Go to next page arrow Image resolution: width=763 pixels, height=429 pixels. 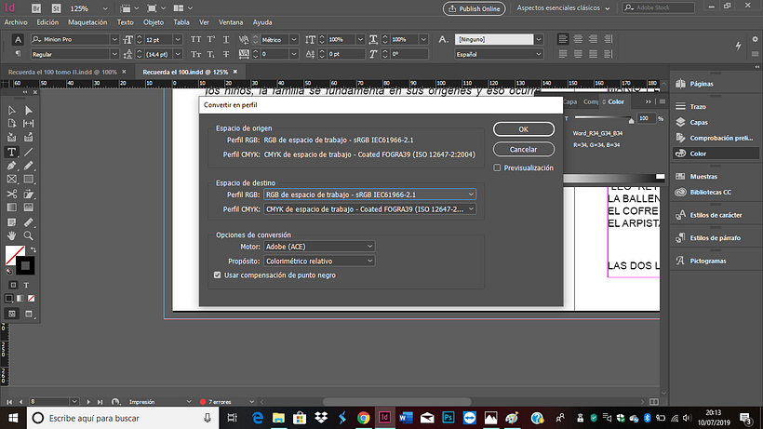pyautogui.click(x=88, y=402)
